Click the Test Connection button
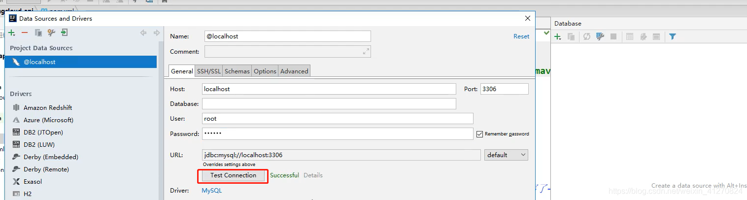This screenshot has width=747, height=200. point(233,175)
